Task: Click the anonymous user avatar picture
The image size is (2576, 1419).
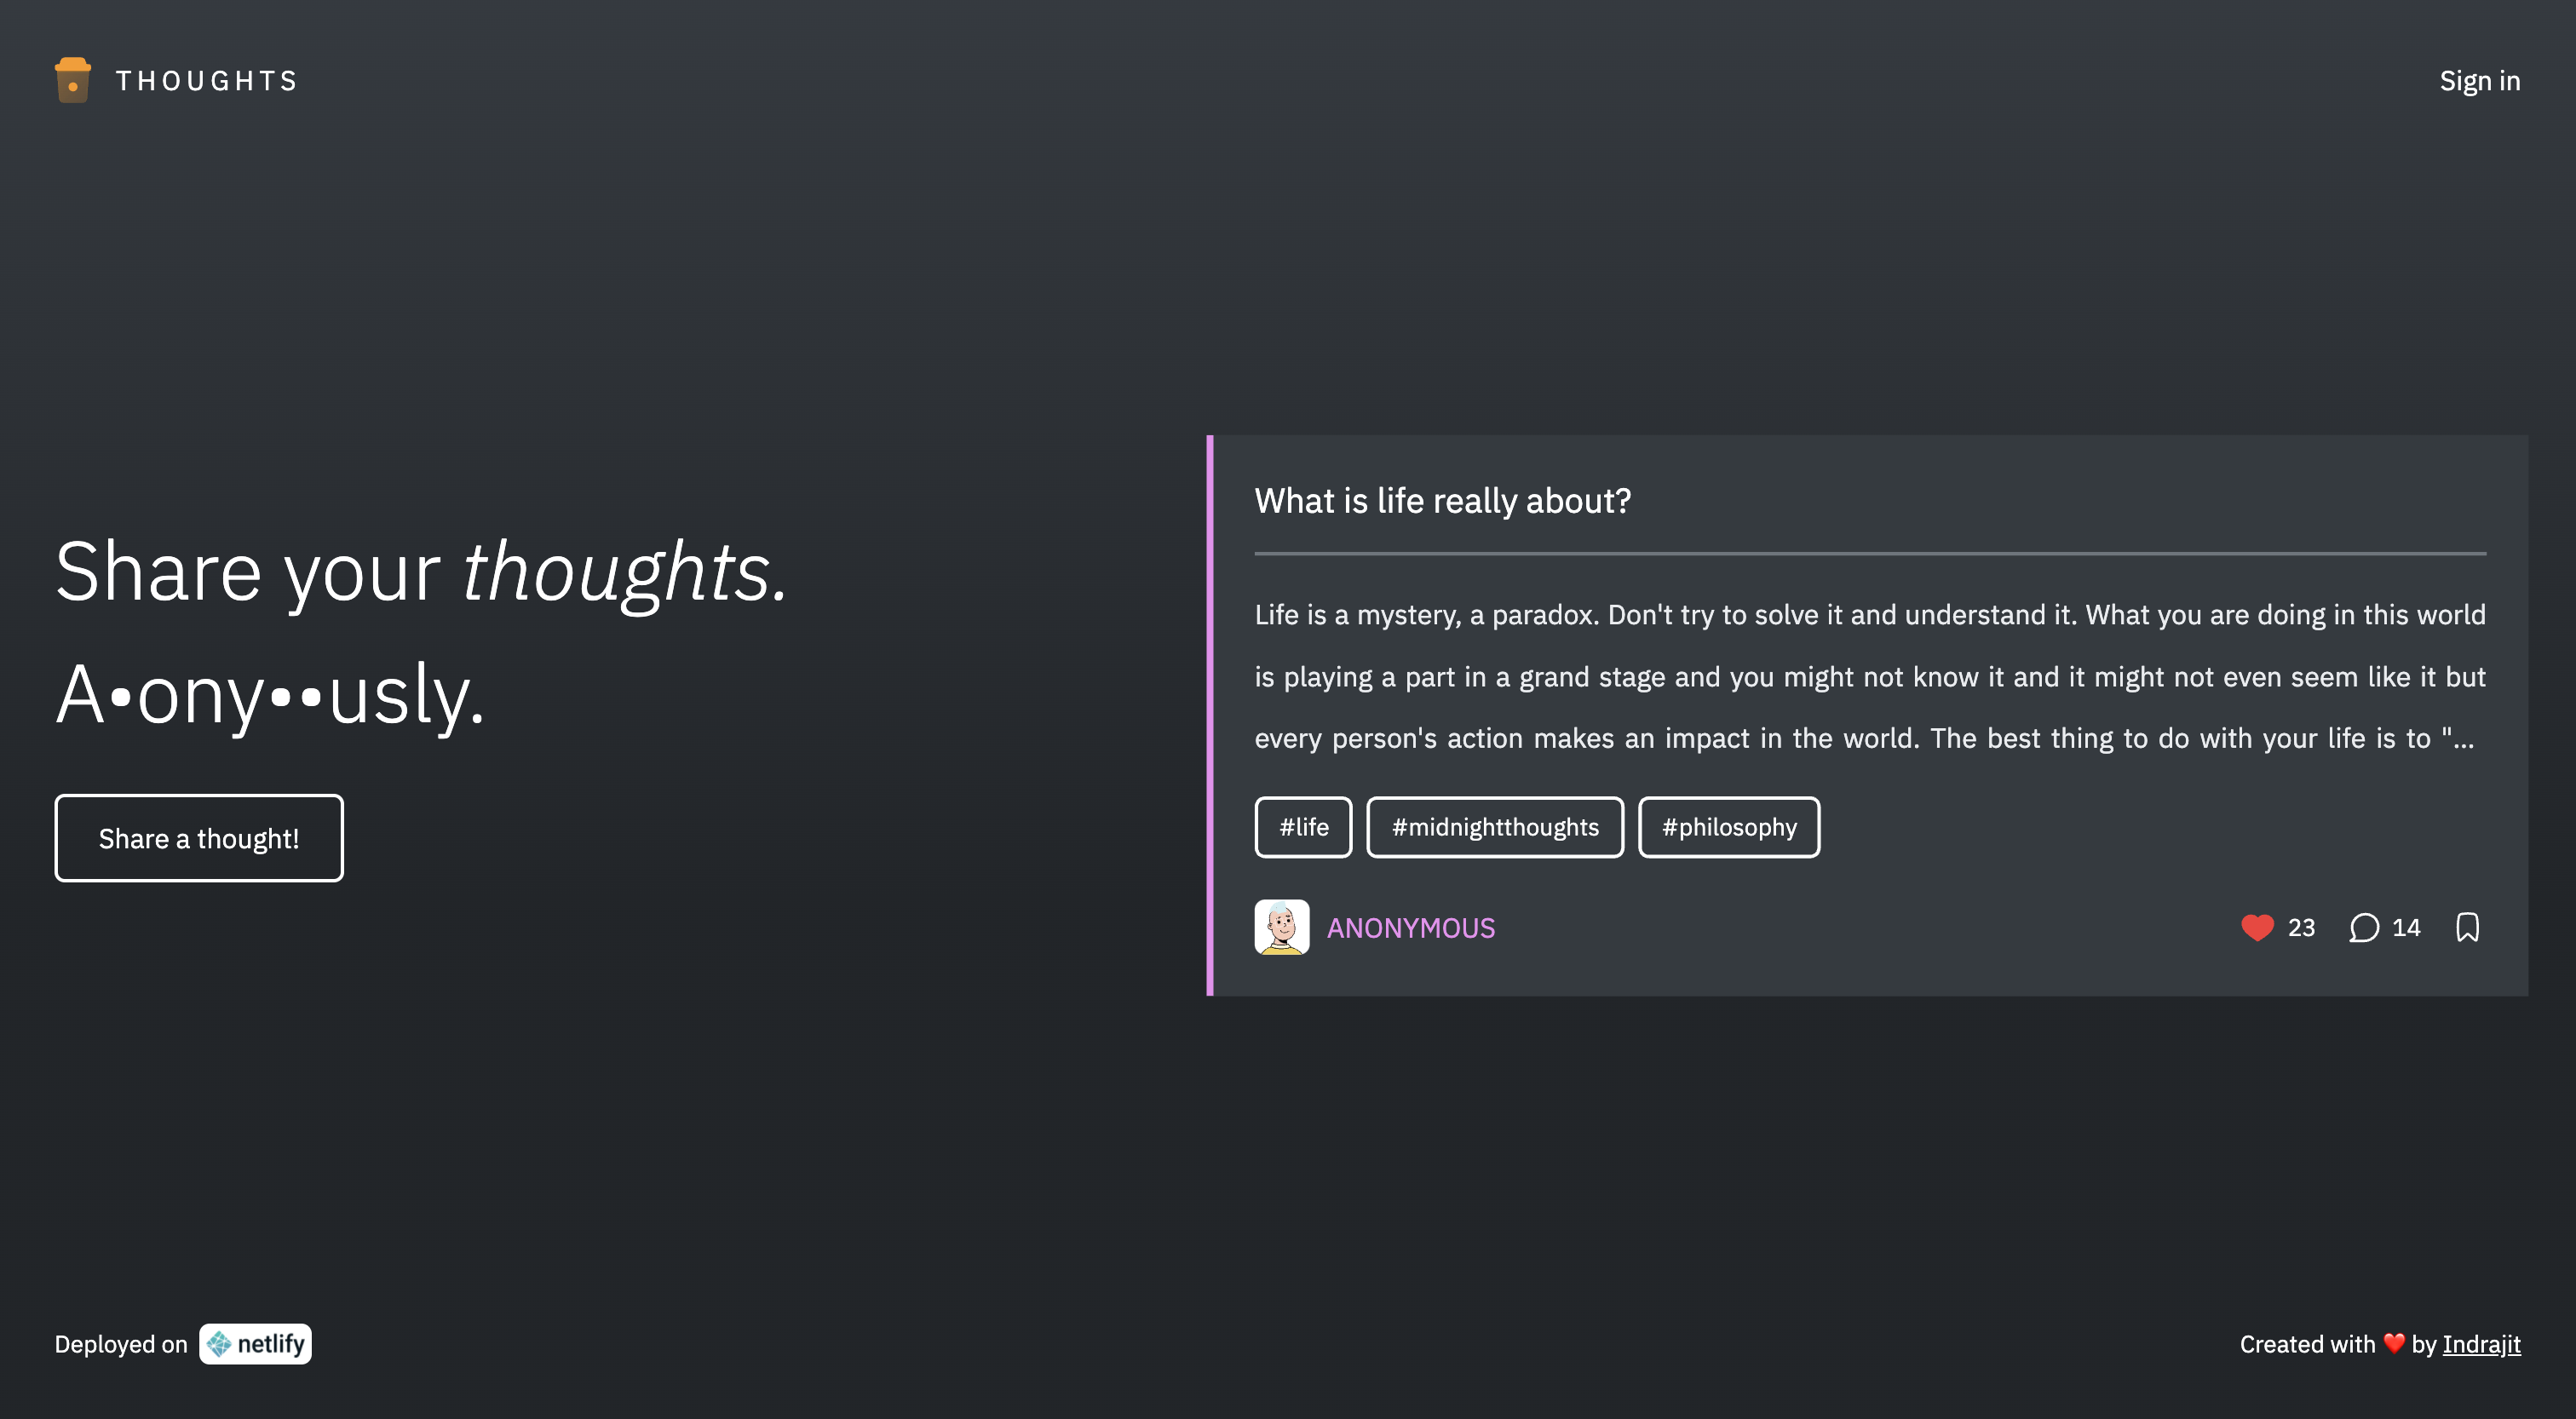Action: 1282,928
